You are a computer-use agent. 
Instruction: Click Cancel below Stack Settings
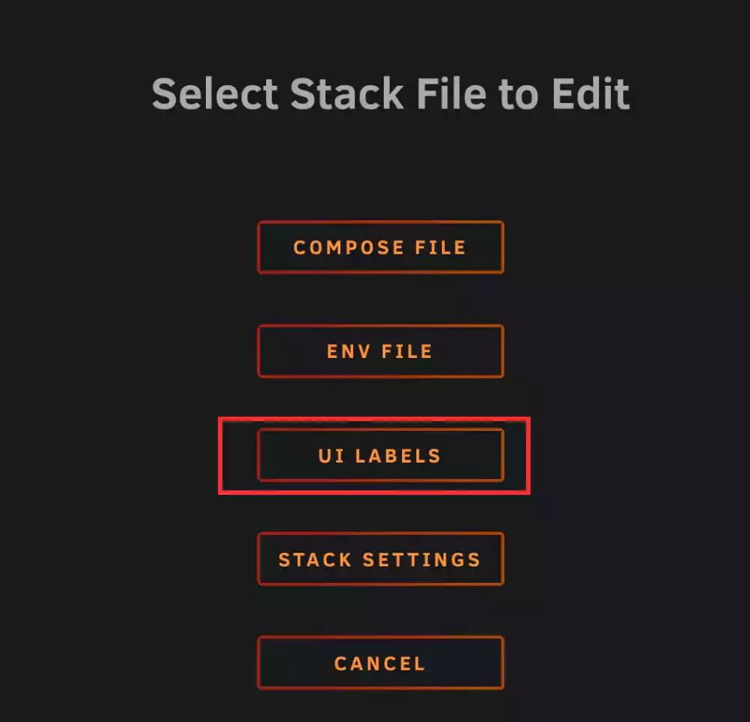[x=380, y=663]
